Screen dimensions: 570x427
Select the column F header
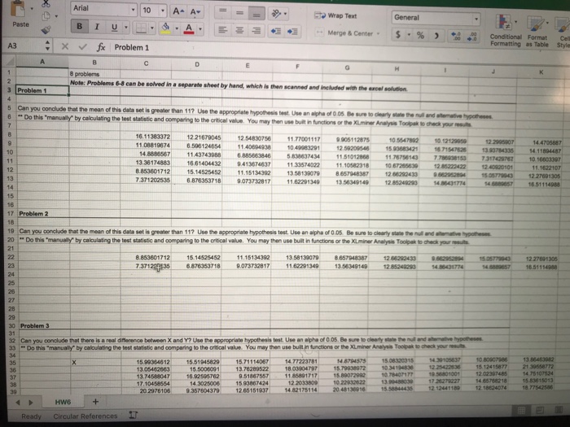297,66
